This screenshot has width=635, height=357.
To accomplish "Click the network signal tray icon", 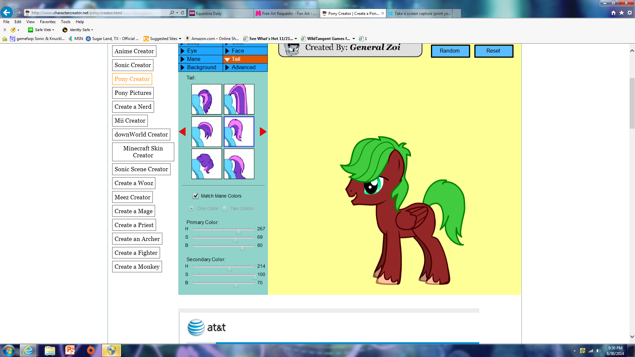I will click(591, 351).
